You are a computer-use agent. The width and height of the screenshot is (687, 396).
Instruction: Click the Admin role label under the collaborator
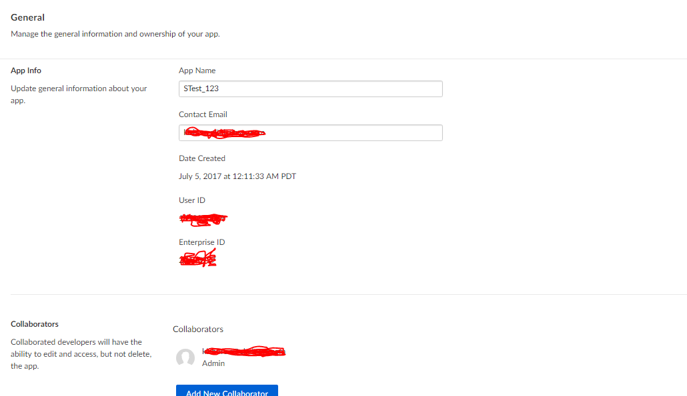coord(213,363)
